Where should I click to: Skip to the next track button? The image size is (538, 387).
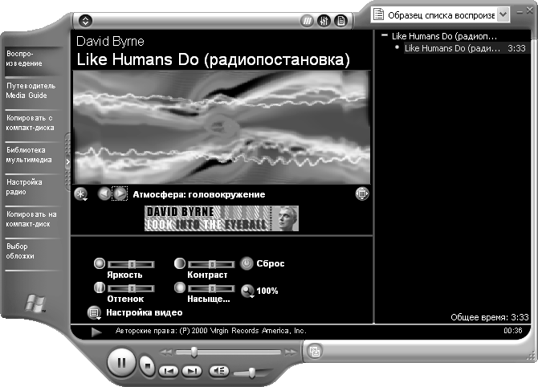tap(192, 371)
